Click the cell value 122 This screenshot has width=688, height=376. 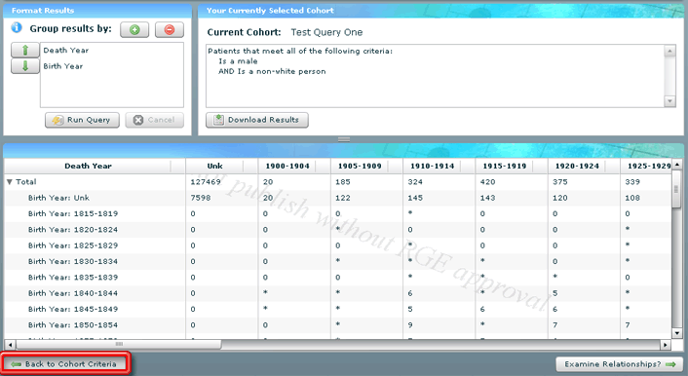click(343, 198)
